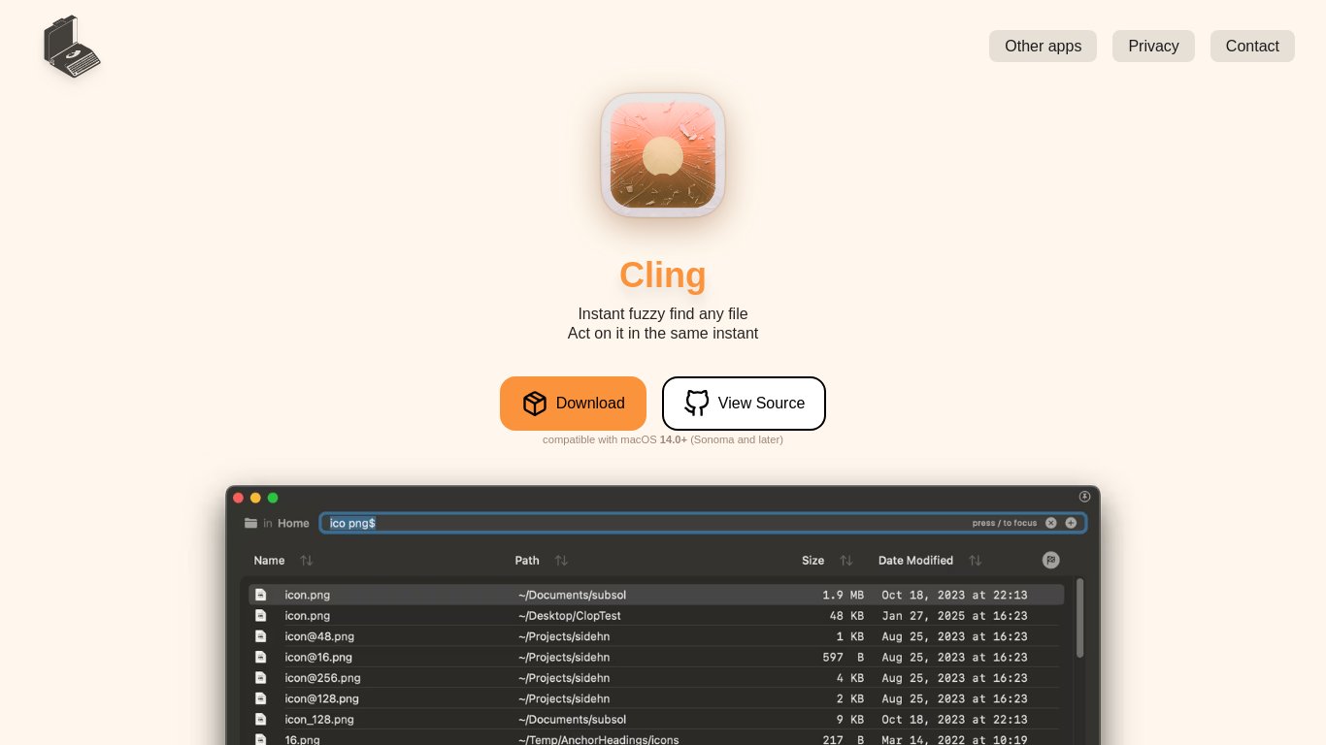Focus the 'ico png$' search field

pos(703,523)
